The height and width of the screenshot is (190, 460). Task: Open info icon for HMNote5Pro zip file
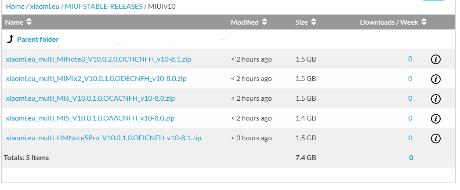point(435,139)
